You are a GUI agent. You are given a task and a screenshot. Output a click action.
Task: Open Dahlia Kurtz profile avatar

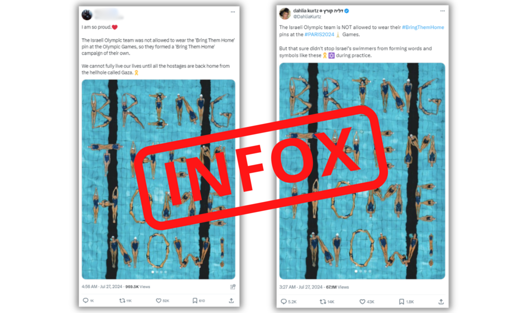285,13
